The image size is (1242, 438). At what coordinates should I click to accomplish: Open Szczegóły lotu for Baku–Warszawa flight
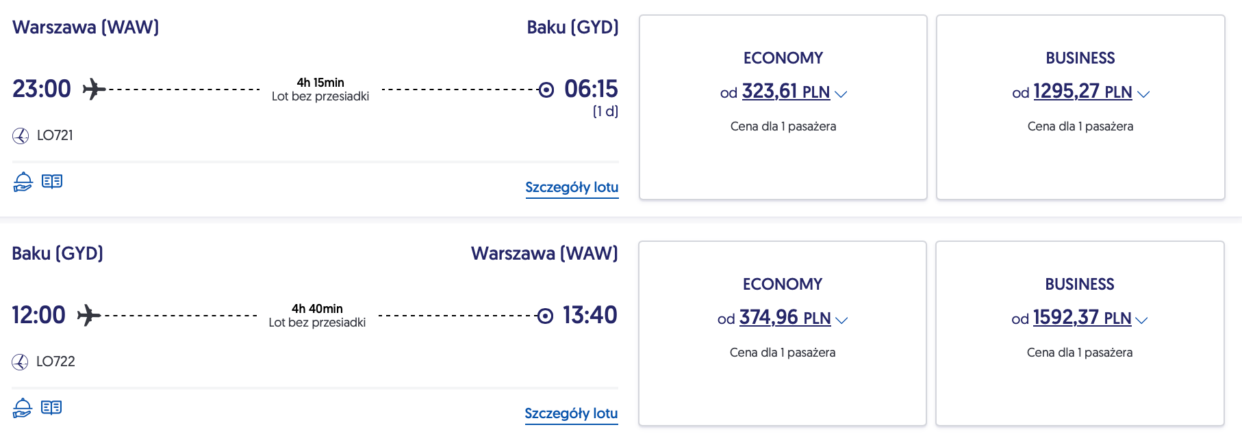tap(571, 413)
